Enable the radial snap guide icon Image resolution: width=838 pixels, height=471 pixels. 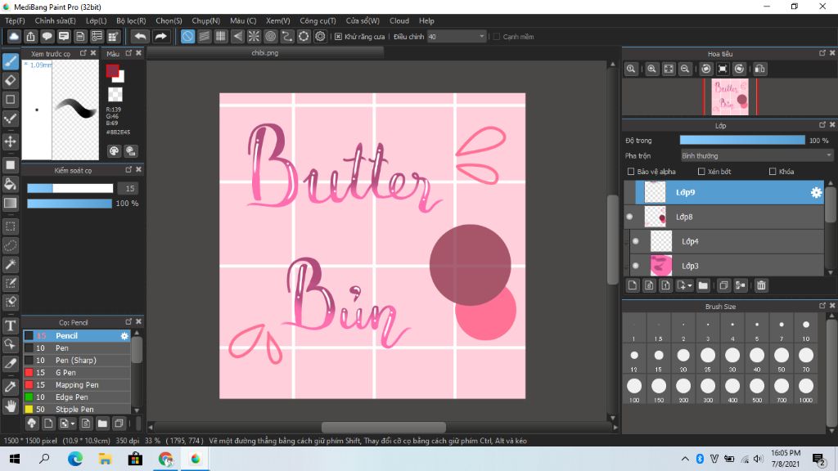[x=254, y=36]
